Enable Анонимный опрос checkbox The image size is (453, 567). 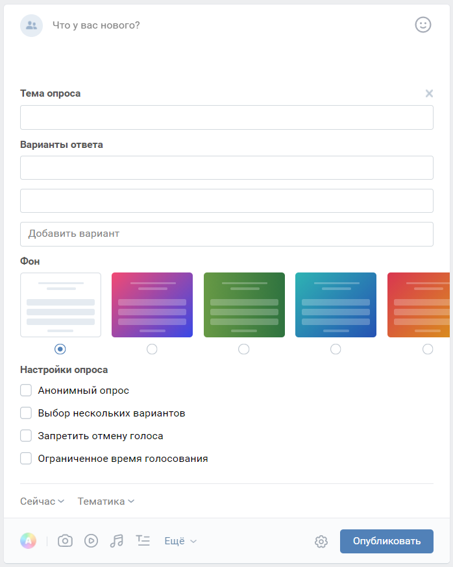[26, 391]
